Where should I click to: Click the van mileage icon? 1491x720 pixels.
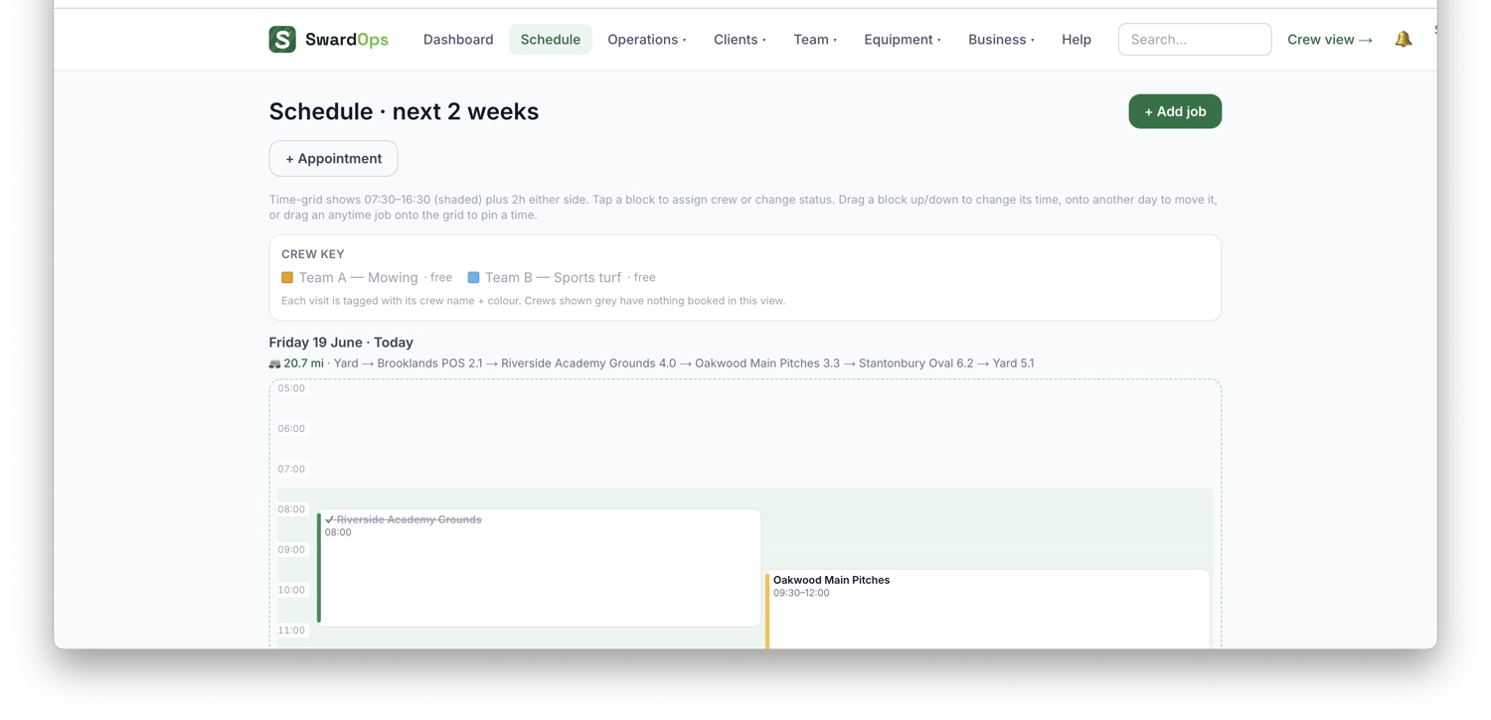[274, 363]
